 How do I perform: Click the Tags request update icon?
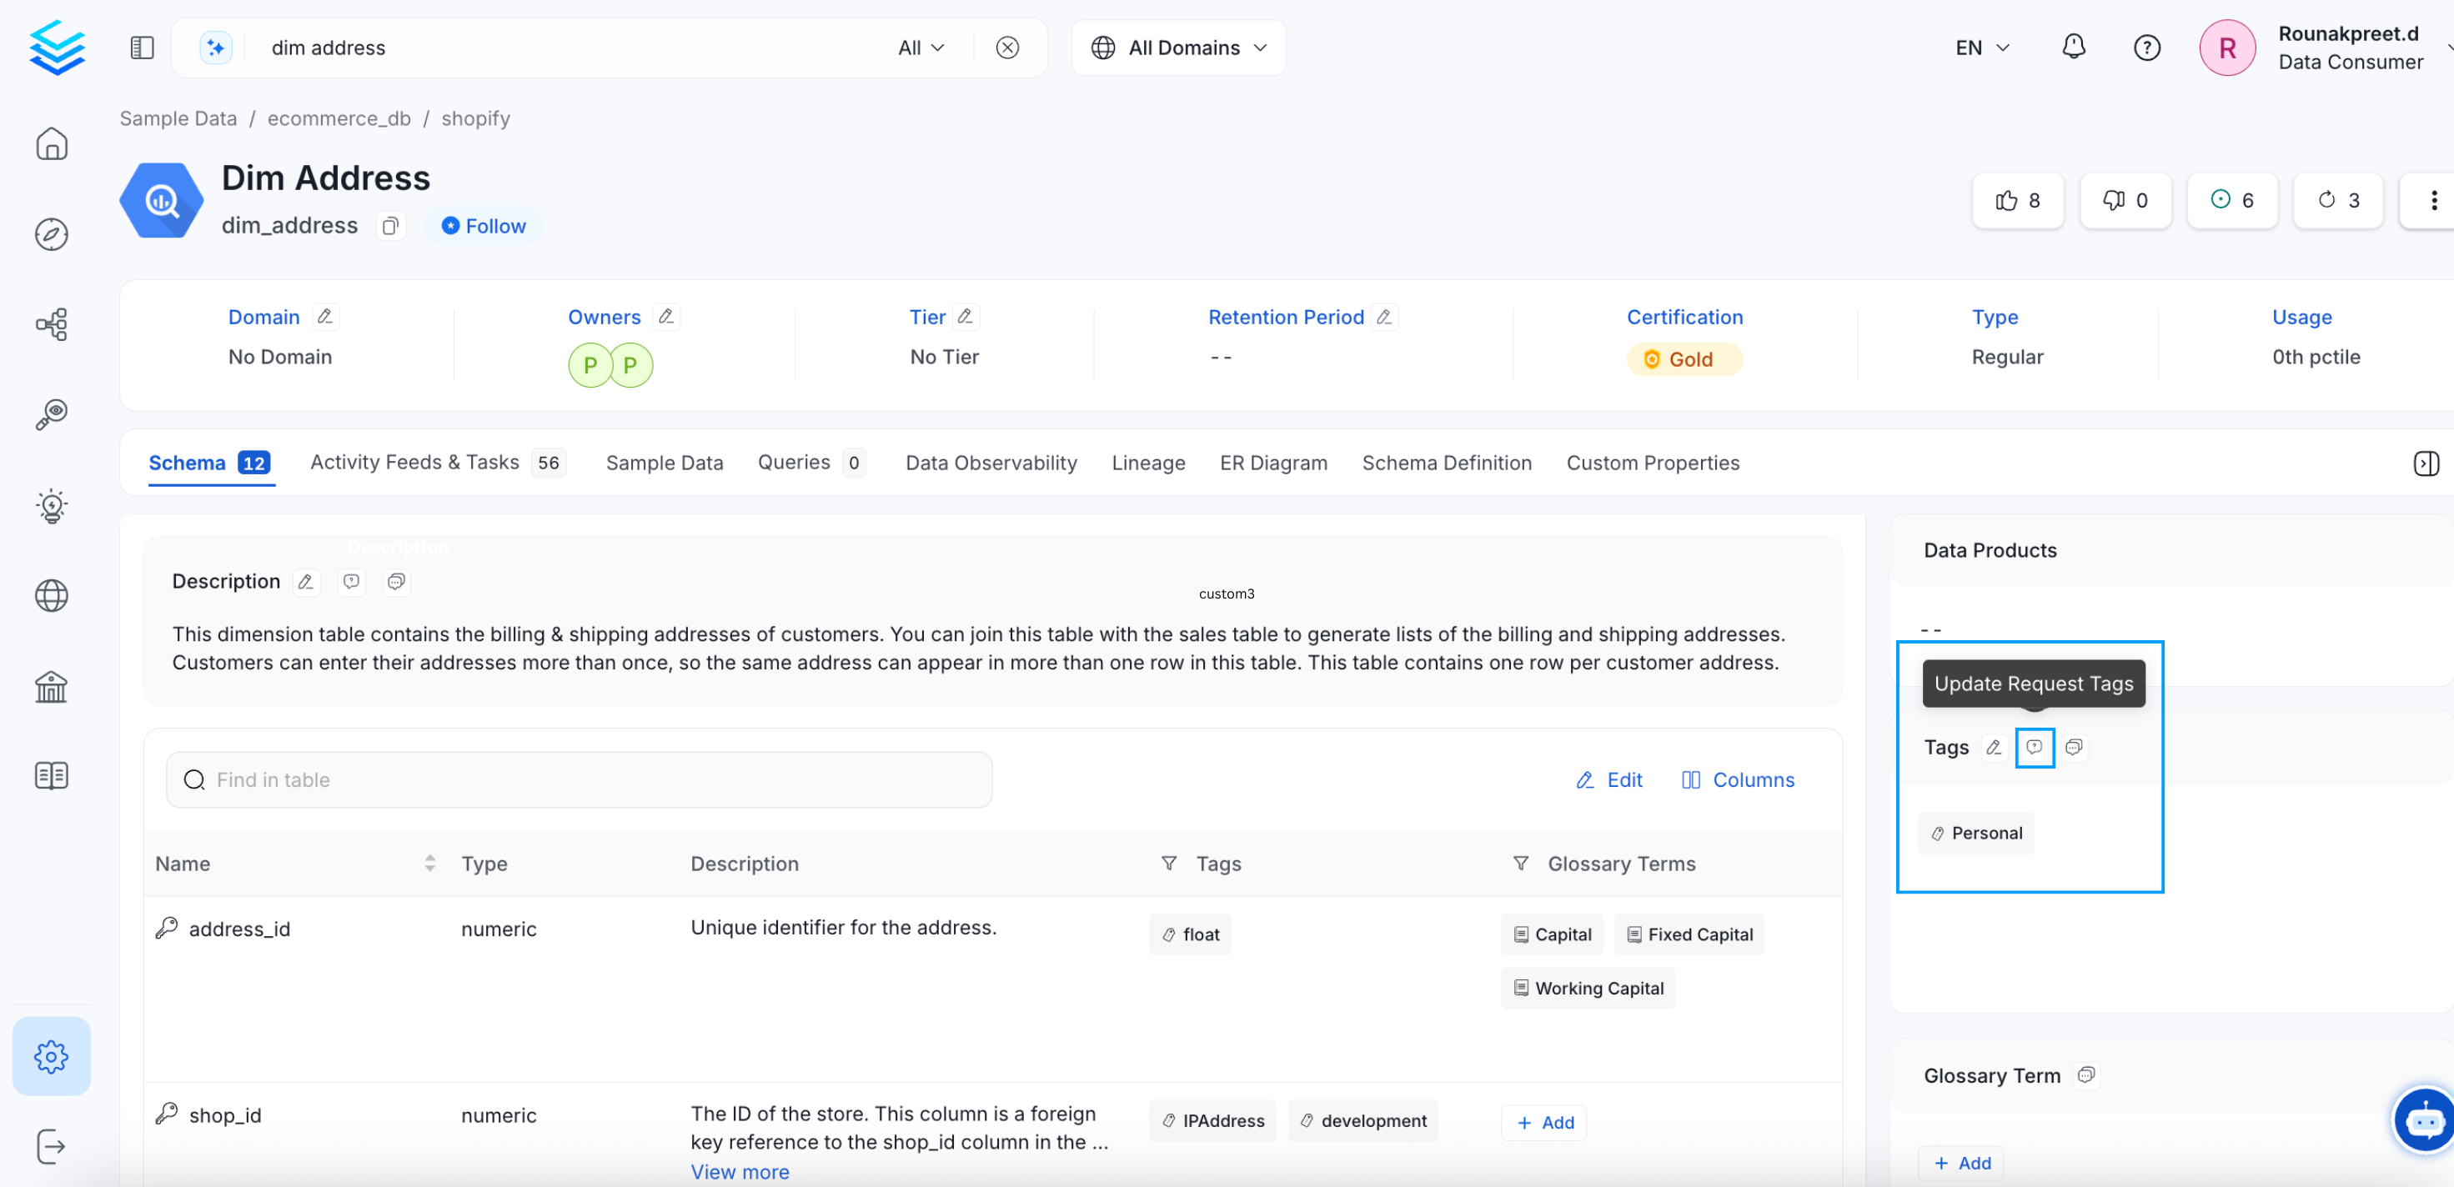(x=2034, y=747)
